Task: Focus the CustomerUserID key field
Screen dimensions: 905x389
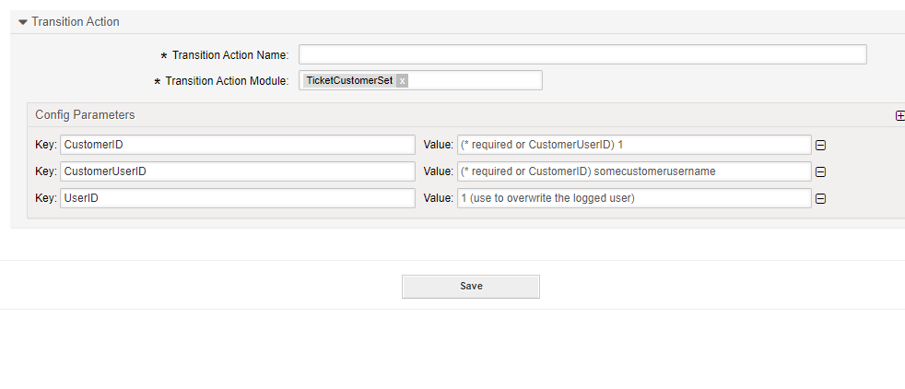Action: coord(237,171)
